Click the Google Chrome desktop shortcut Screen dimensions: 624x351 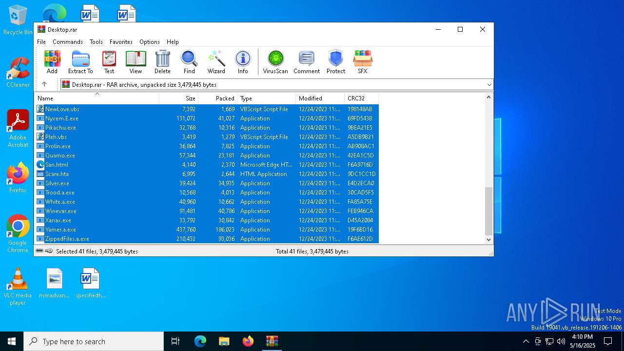pos(18,234)
